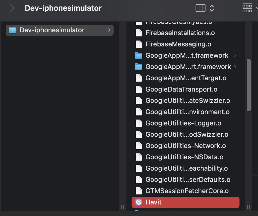
Task: Click the Dev-iphonesimulator window title
Action: [x=63, y=8]
